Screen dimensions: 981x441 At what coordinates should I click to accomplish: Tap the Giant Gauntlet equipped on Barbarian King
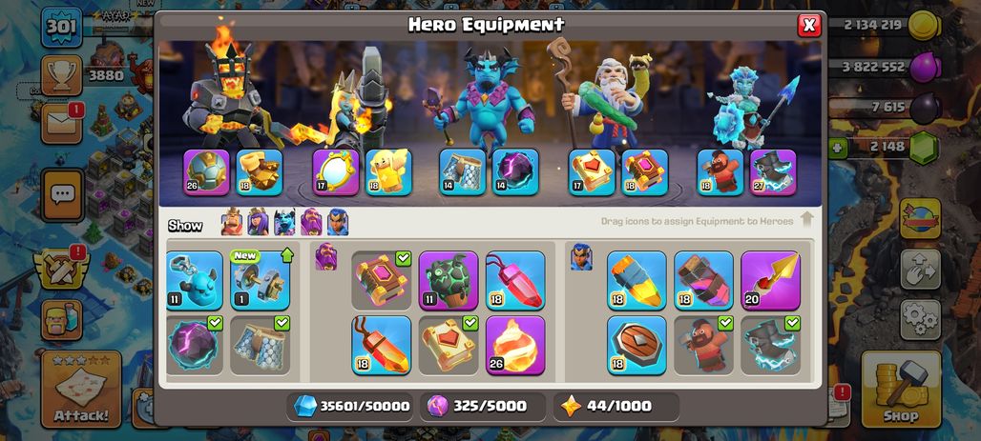(260, 171)
